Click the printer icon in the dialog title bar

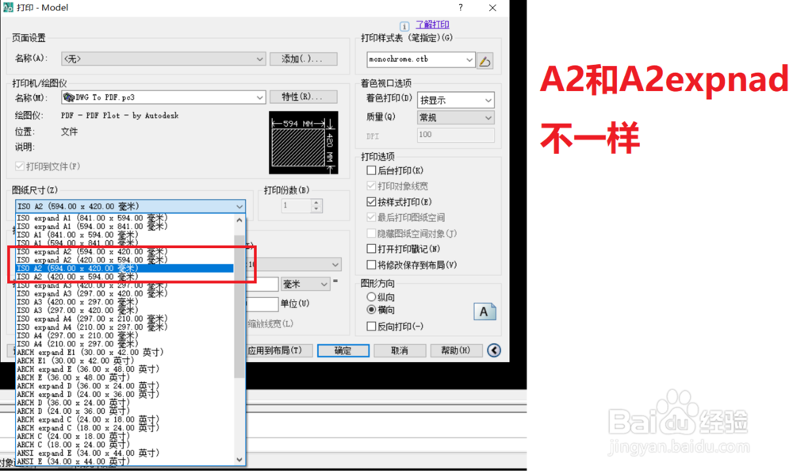8,8
